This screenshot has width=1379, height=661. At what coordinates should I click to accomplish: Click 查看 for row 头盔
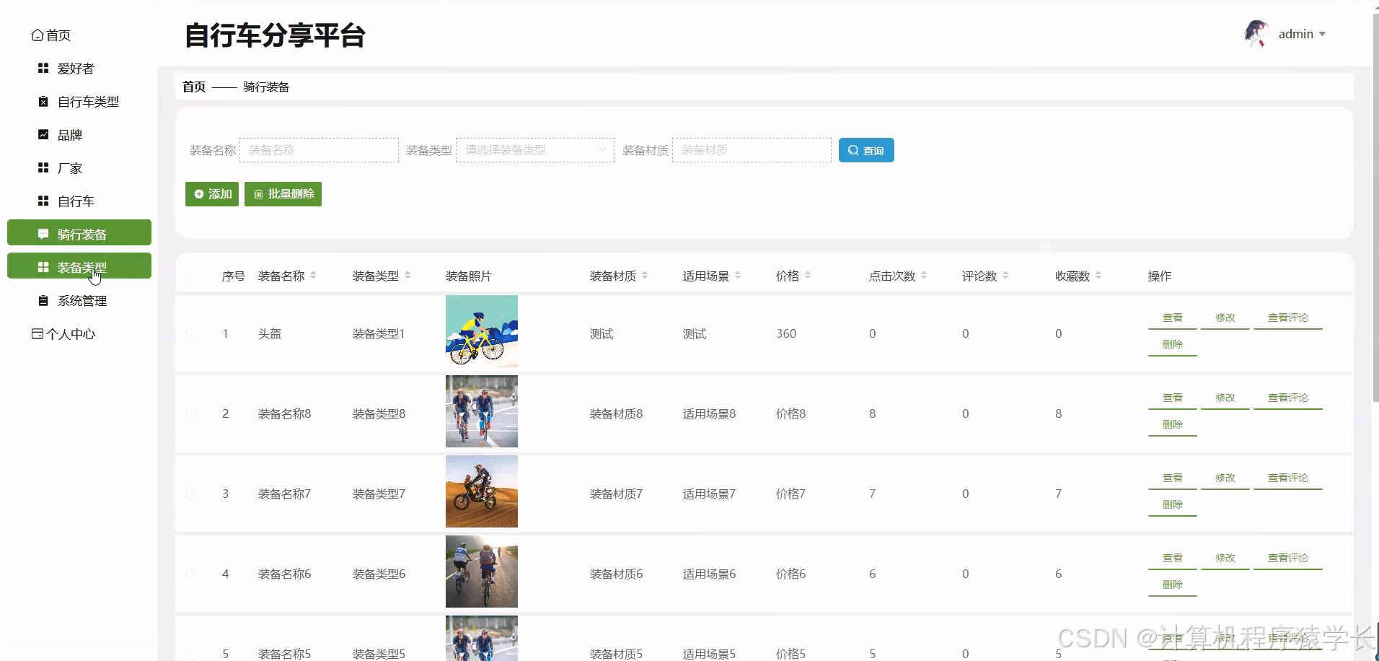[x=1173, y=318]
